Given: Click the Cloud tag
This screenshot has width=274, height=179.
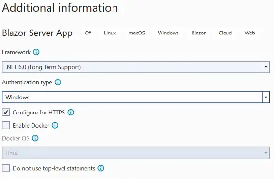Looking at the screenshot, I should tap(225, 33).
